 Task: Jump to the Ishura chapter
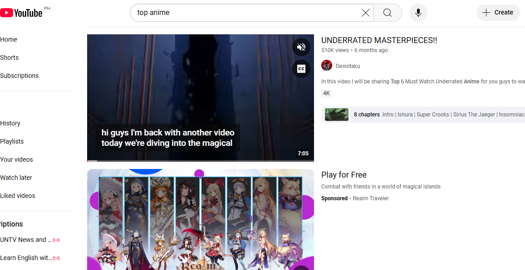[405, 114]
